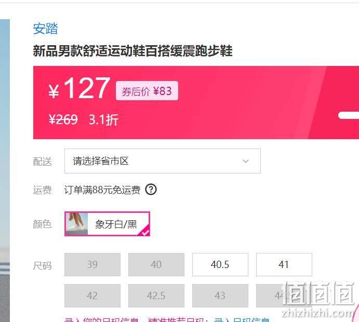Screen dimensions: 359x322
Task: Click the greyed-out size 42 option
Action: point(92,296)
